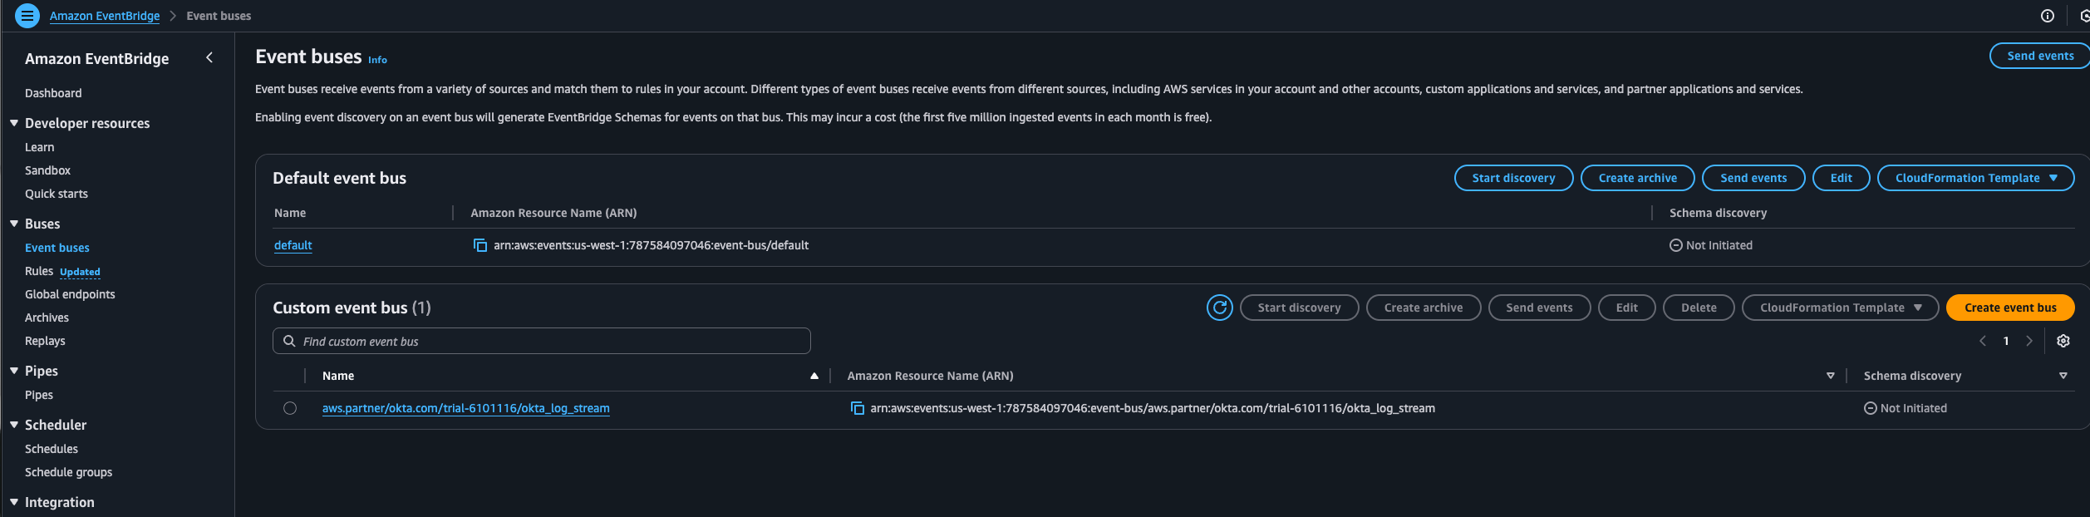2090x517 pixels.
Task: Click the page number 1 indicator
Action: pyautogui.click(x=2005, y=341)
